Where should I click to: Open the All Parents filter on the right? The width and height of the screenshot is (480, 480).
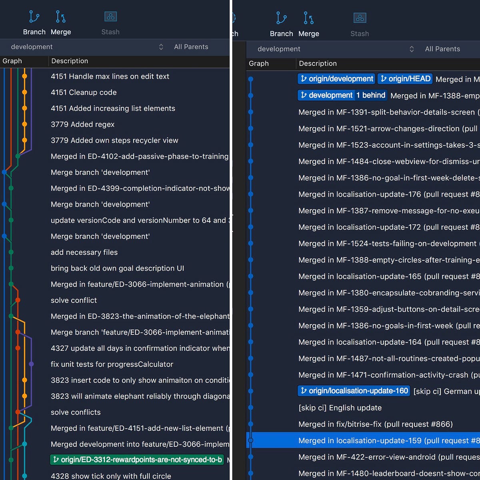[x=443, y=49]
